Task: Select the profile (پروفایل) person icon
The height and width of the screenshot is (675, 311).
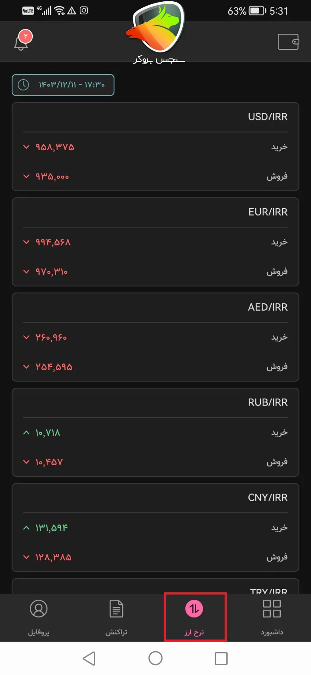Action: point(38,608)
